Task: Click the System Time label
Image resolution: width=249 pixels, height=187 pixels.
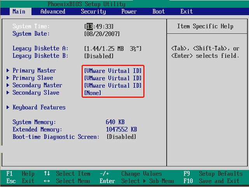Action: tap(31, 26)
